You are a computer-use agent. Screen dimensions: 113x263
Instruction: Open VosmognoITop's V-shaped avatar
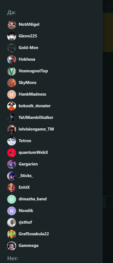[x=12, y=71]
